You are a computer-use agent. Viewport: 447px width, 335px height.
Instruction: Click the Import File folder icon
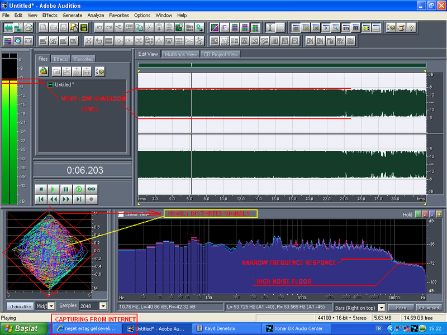pos(44,71)
